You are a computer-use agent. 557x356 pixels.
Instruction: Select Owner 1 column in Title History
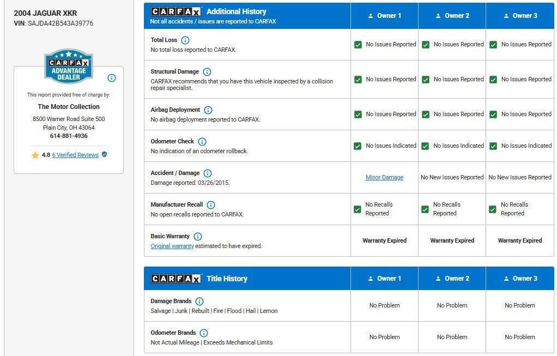(384, 279)
